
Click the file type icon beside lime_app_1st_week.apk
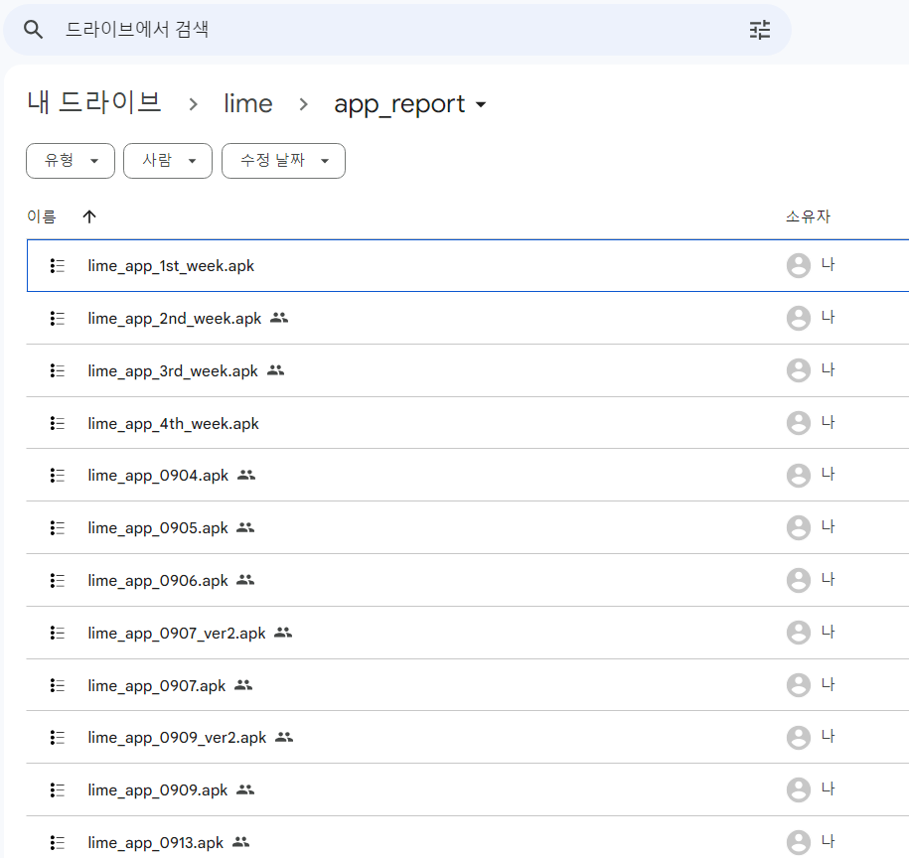point(57,265)
